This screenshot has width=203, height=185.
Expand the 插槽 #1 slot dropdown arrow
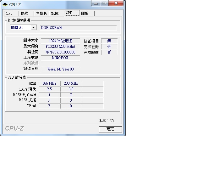[34, 28]
